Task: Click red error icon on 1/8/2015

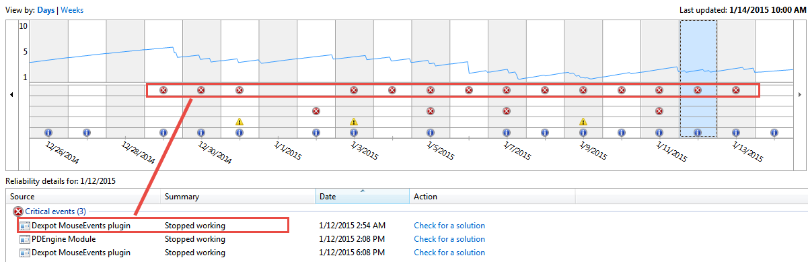Action: [x=545, y=90]
